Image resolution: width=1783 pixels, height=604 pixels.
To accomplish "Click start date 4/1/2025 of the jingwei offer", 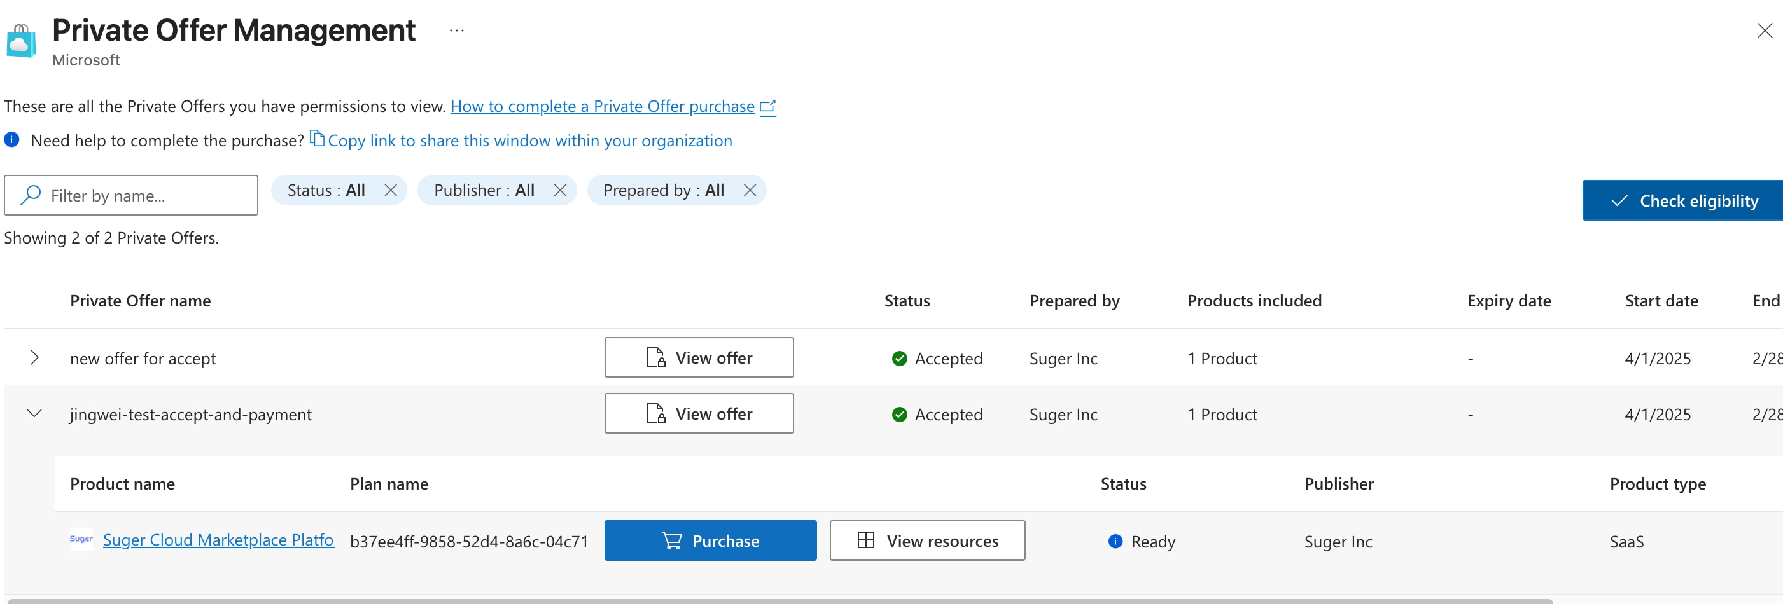I will 1658,415.
